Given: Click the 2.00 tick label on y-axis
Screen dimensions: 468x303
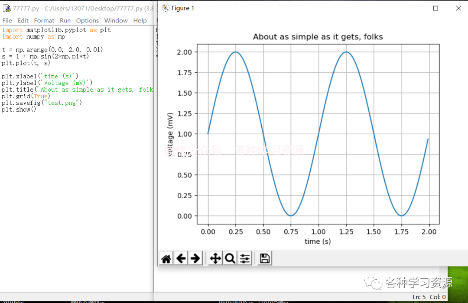Looking at the screenshot, I should point(185,52).
